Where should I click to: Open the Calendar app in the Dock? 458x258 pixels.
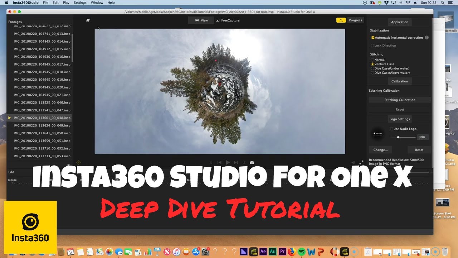tap(70, 252)
